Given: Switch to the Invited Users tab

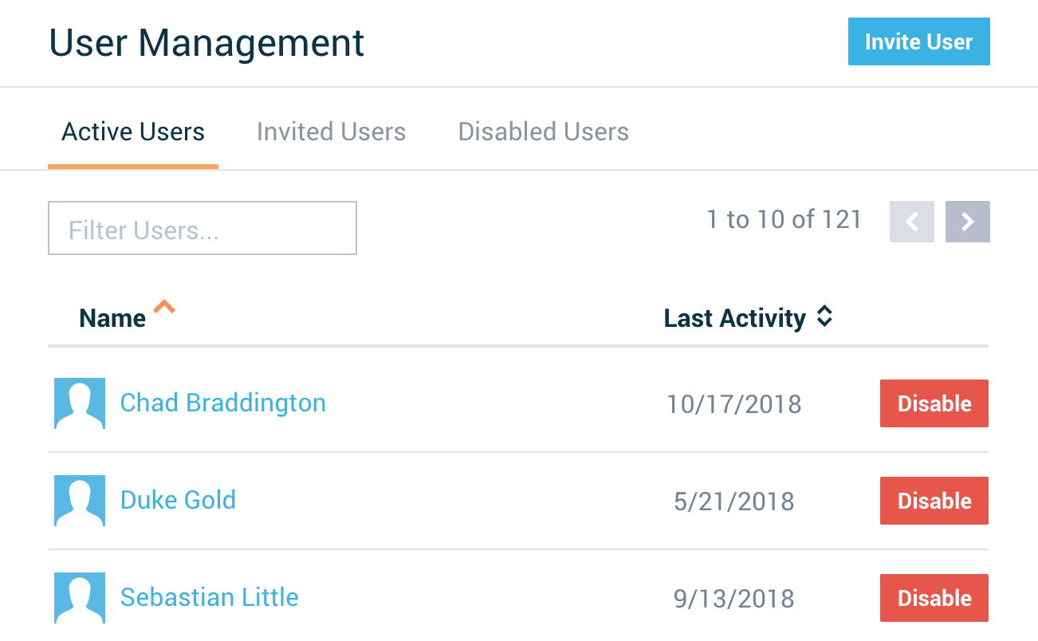Looking at the screenshot, I should point(331,132).
